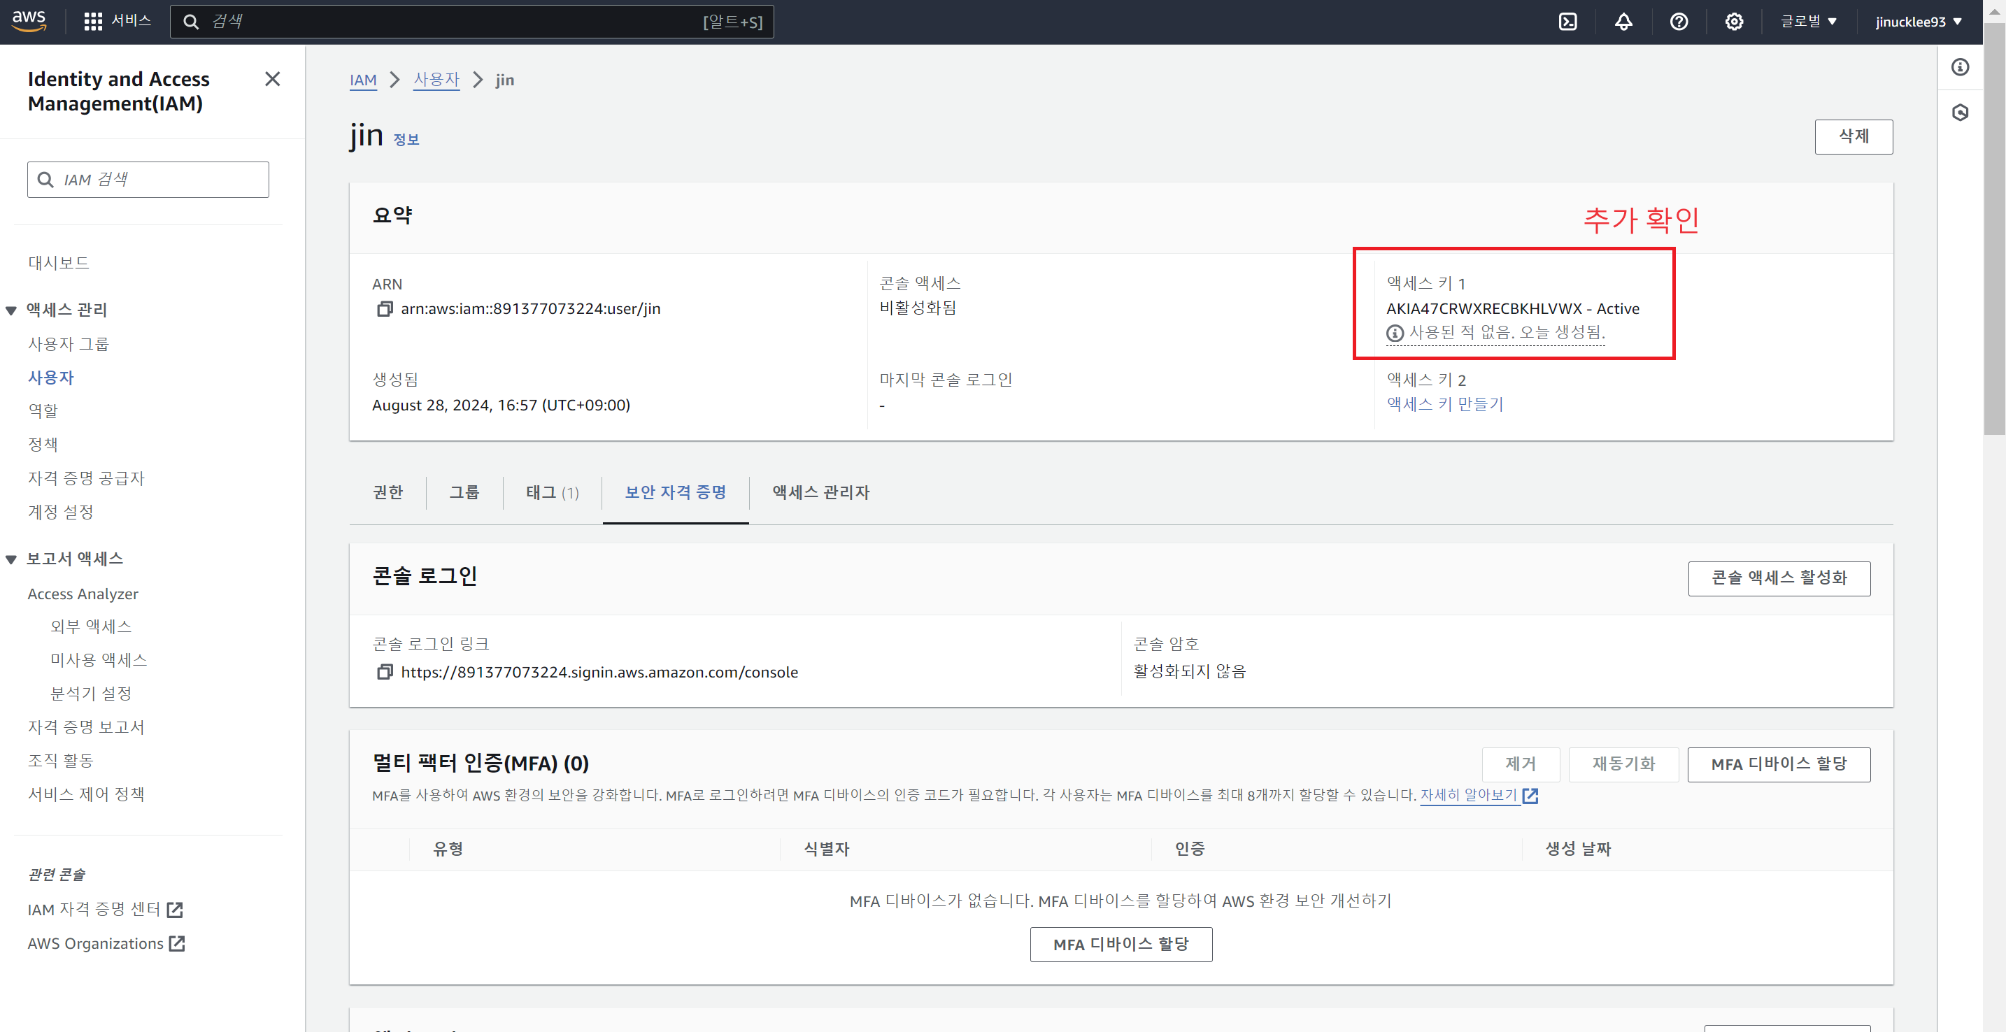2006x1032 pixels.
Task: Go to the Users breadcrumb link
Action: (436, 80)
